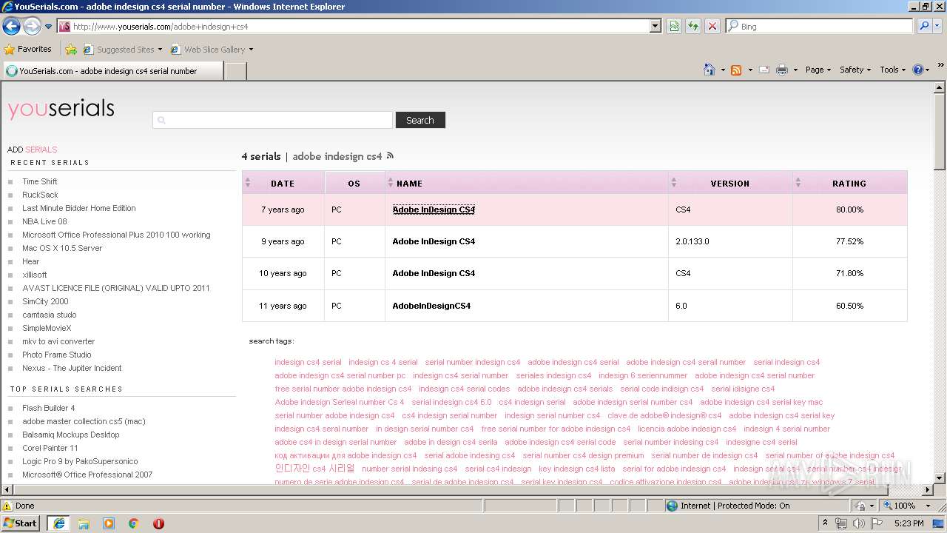The width and height of the screenshot is (947, 533).
Task: Click the Bing search input box
Action: (819, 26)
